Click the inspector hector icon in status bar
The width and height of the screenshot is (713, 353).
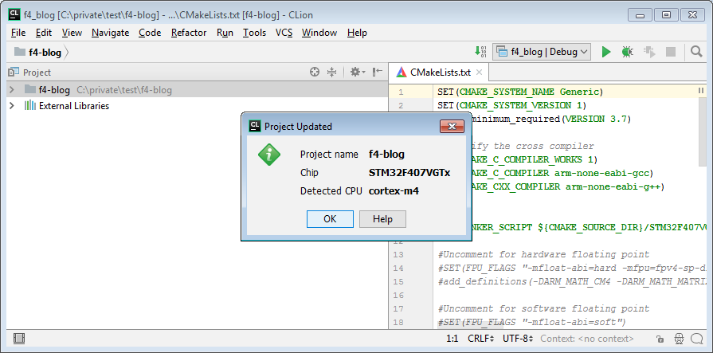pyautogui.click(x=679, y=339)
